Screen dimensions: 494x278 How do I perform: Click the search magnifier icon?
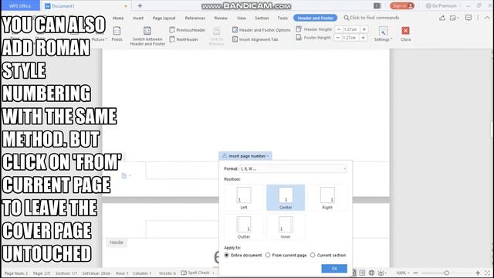click(347, 18)
